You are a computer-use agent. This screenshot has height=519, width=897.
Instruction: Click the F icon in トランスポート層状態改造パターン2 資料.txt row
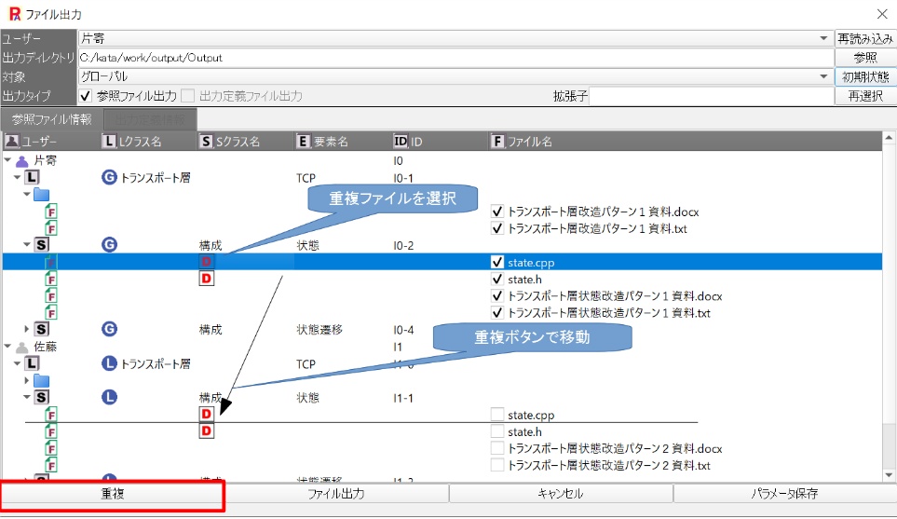point(51,465)
